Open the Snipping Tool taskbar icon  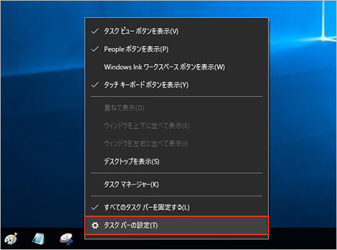(x=66, y=239)
